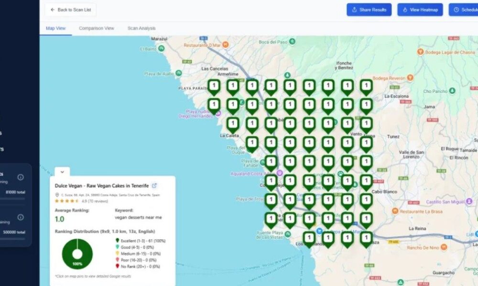
Task: Click the rank pin nearest Playa Paraíso label
Action: pyautogui.click(x=214, y=88)
